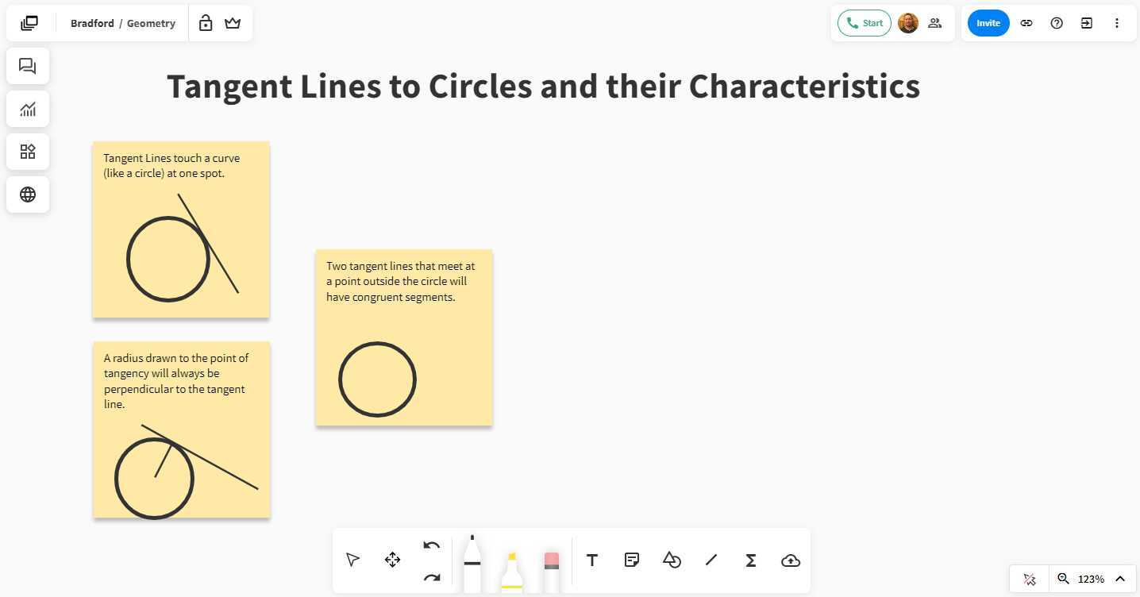Screen dimensions: 1140x597
Task: Activate the selection arrow tool
Action: tap(352, 560)
